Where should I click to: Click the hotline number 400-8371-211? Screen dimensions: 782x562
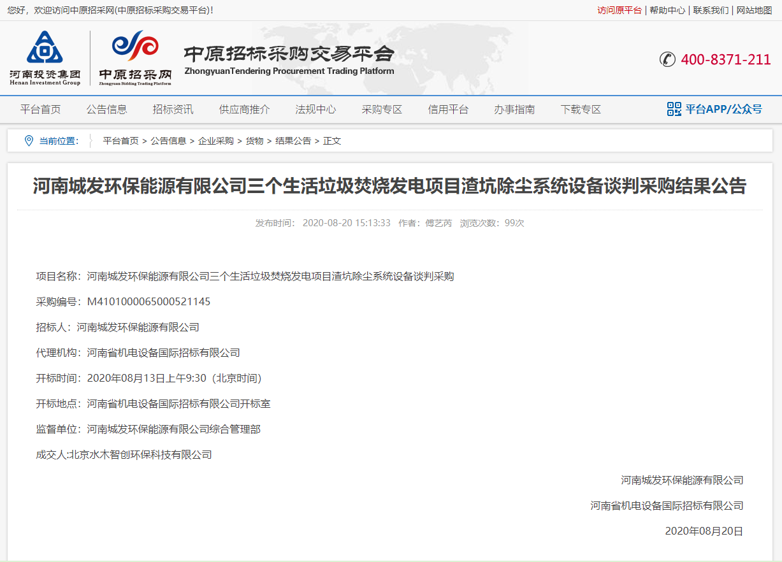[x=726, y=59]
